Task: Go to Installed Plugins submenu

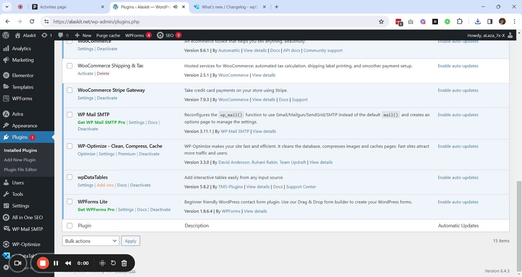Action: [x=20, y=150]
